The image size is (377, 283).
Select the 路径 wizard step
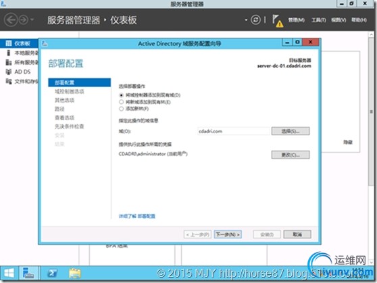pyautogui.click(x=59, y=109)
